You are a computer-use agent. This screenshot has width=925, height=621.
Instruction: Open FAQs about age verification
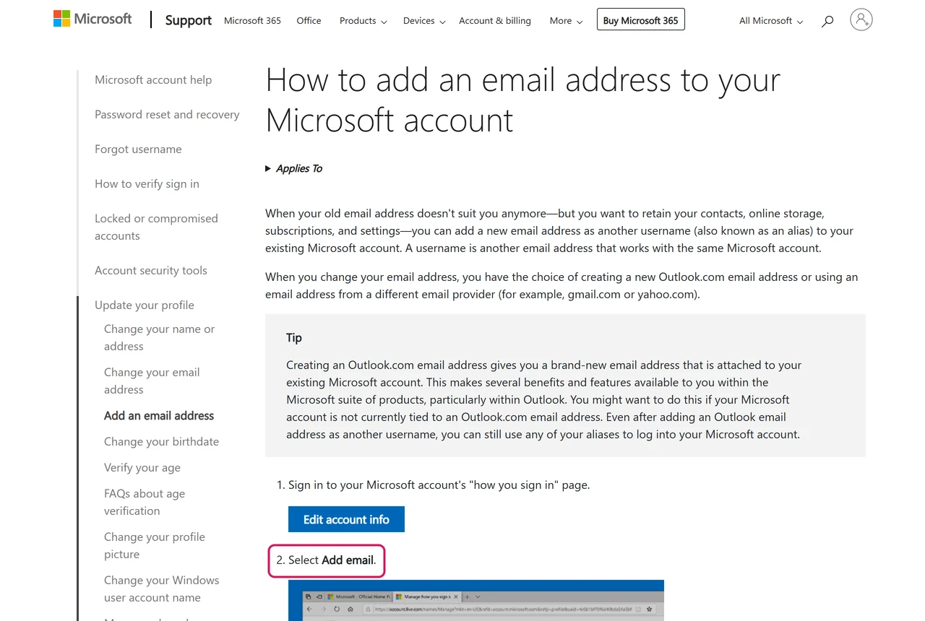[145, 502]
